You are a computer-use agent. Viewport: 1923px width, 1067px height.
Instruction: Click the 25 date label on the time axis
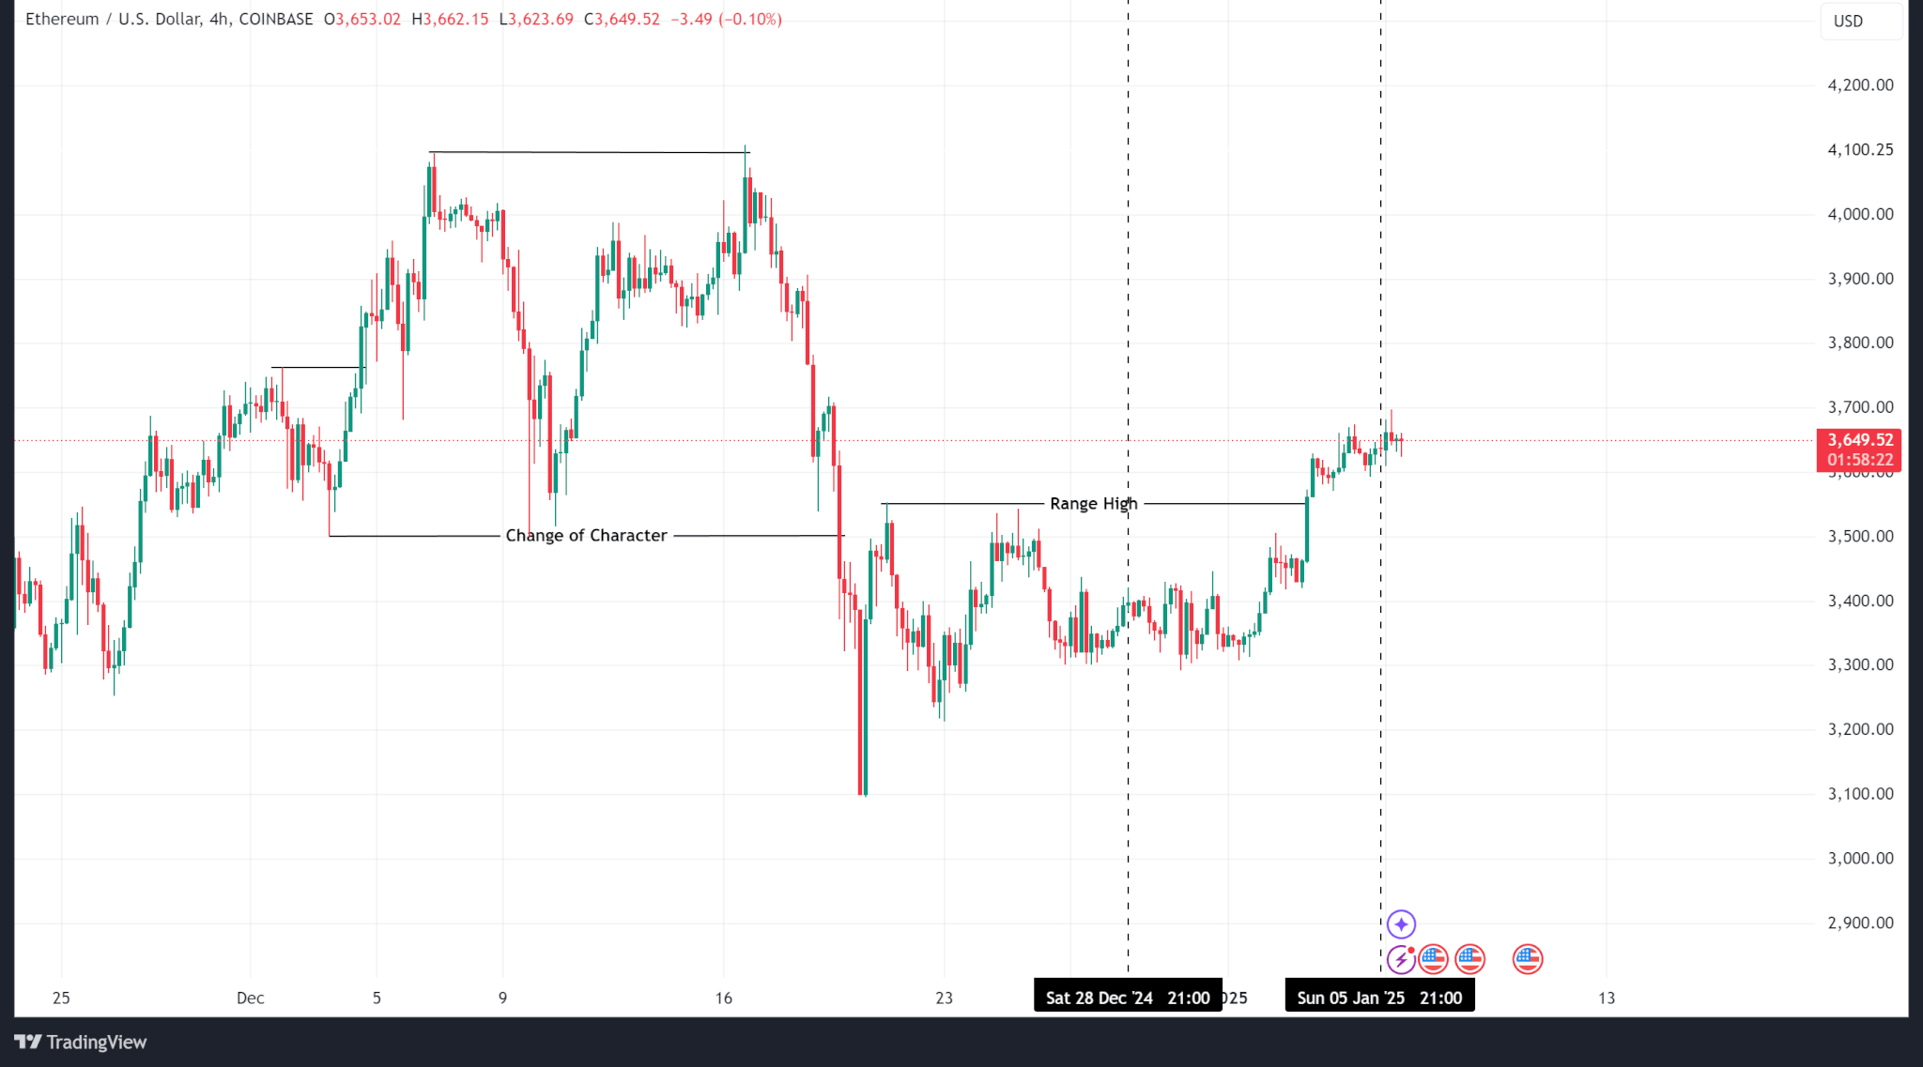point(61,998)
